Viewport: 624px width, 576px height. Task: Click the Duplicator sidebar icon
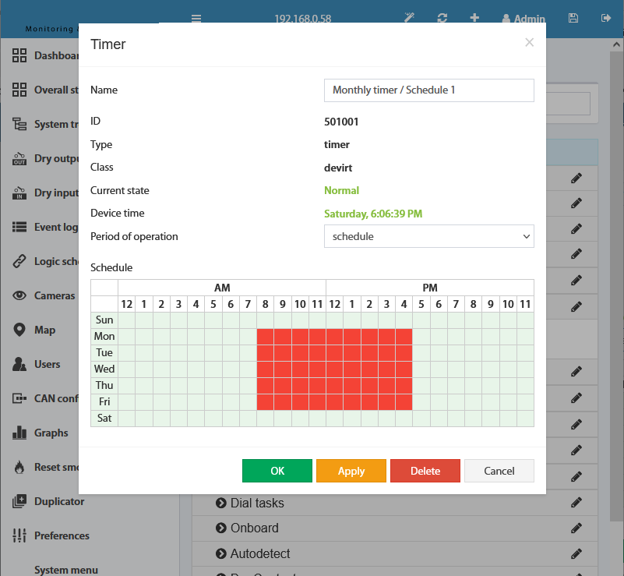(x=19, y=501)
